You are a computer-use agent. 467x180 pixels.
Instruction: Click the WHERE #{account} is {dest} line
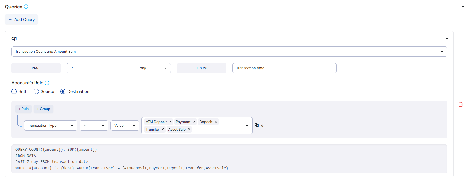coord(122,168)
